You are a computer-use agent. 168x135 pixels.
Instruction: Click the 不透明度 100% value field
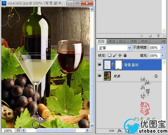pos(154,48)
